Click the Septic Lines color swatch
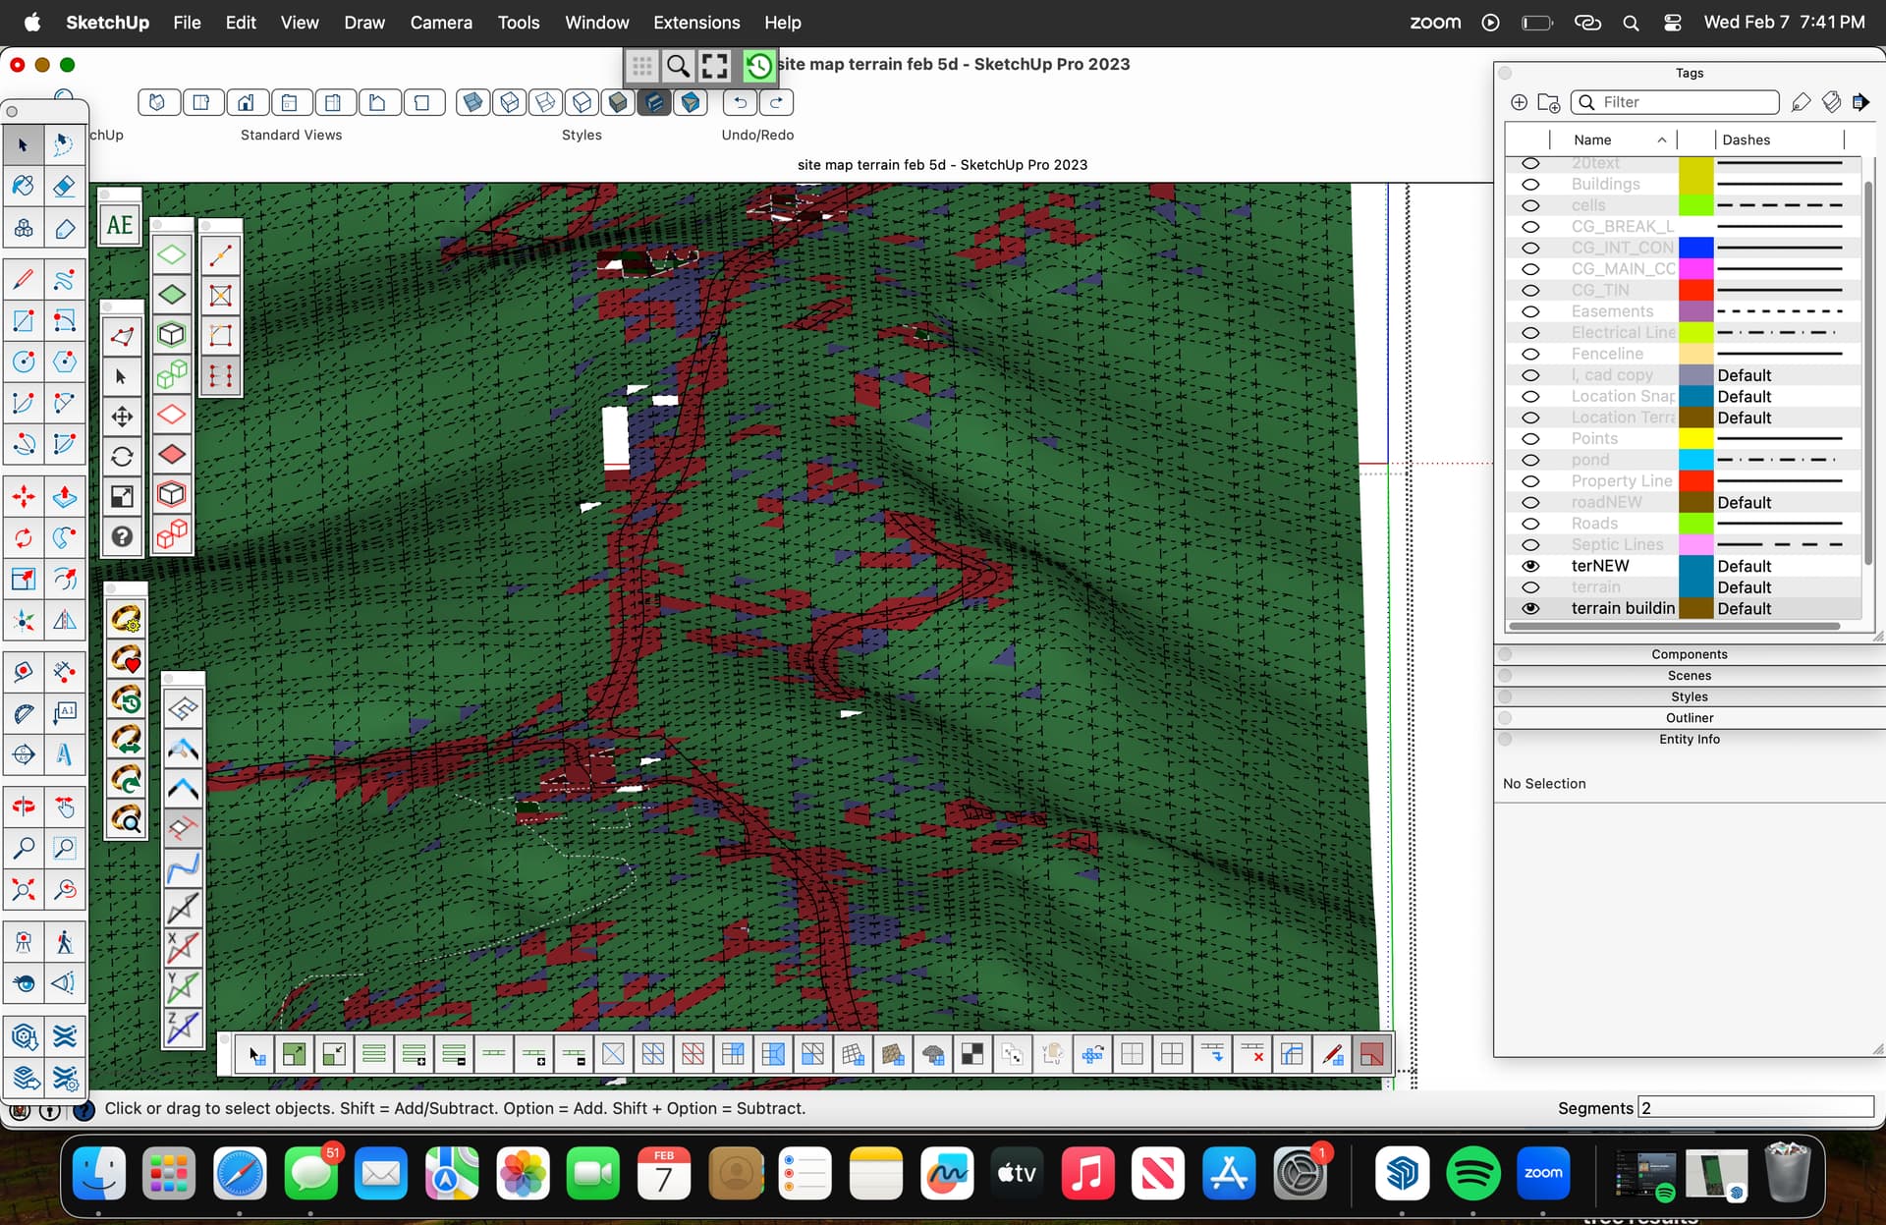The image size is (1886, 1225). tap(1695, 544)
